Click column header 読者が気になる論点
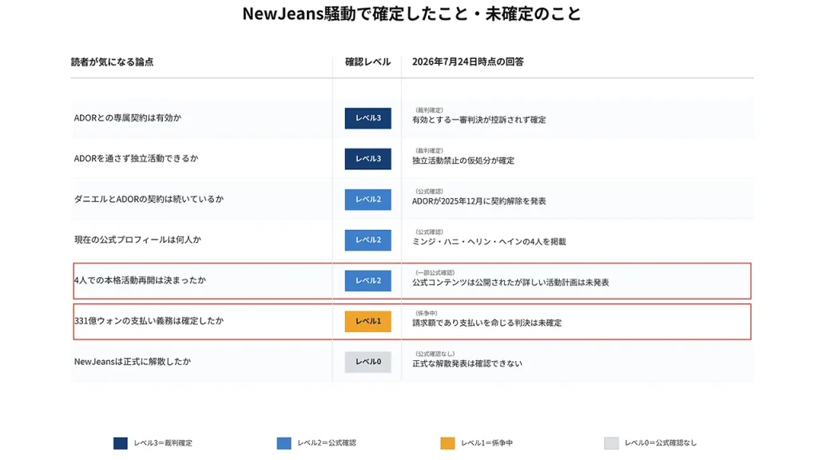 (x=112, y=62)
